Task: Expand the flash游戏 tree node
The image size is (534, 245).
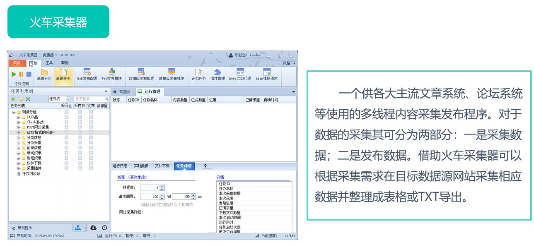Action: click(18, 122)
